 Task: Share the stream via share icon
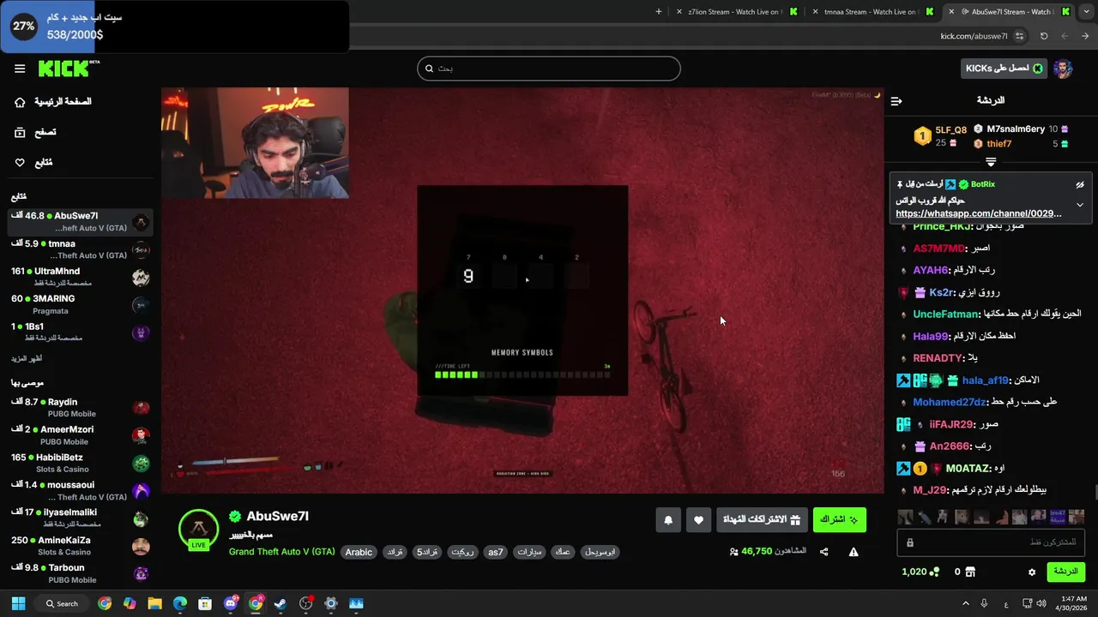pos(824,552)
